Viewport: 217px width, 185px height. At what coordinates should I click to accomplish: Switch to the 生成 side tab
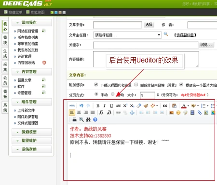click(5, 53)
